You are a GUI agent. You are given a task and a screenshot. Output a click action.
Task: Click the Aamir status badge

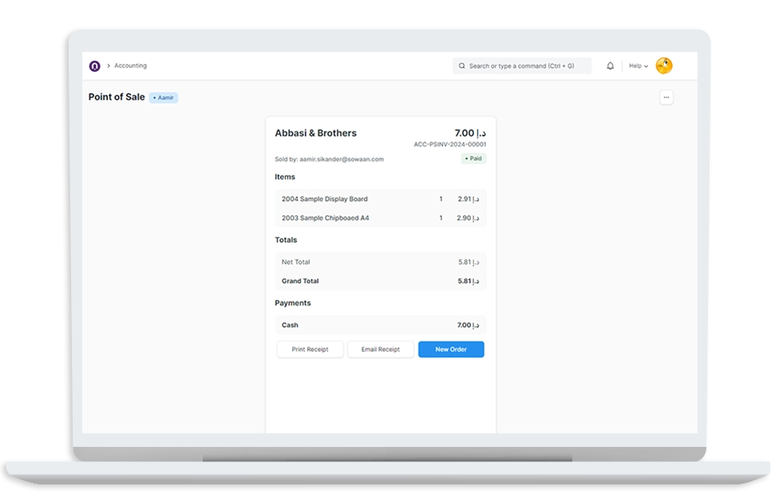coord(164,97)
